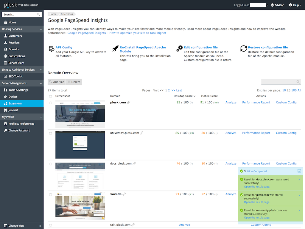
Task: Click the rocket icon to re-install PageSpeed module
Action: 115,48
